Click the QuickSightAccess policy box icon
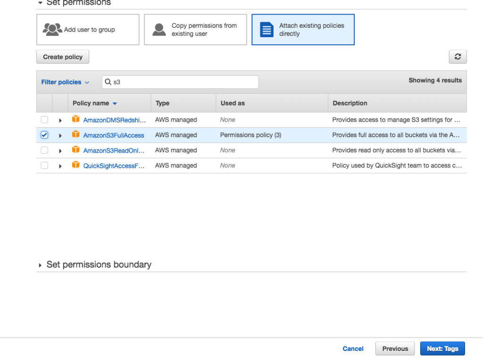483x359 pixels. [x=75, y=165]
